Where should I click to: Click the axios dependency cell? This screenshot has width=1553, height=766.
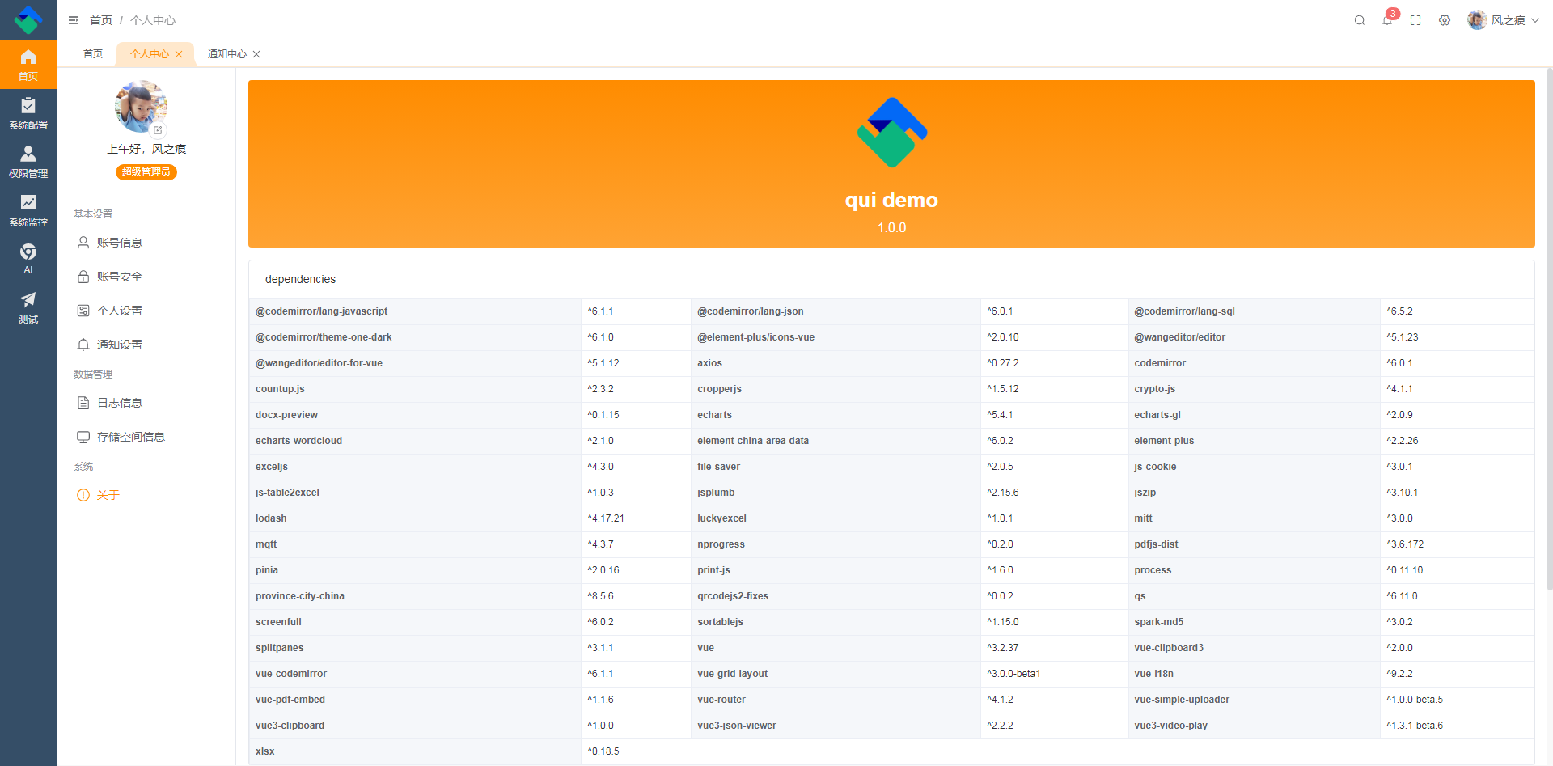coord(836,363)
